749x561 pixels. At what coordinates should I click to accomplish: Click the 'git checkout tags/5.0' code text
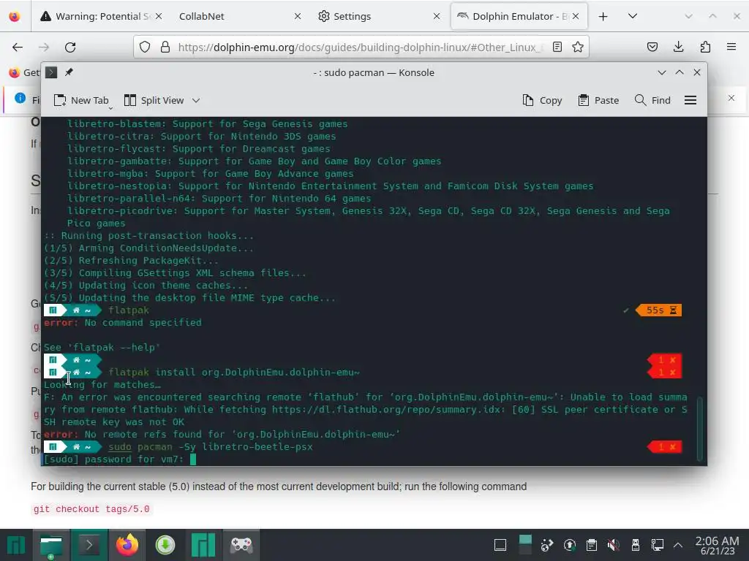91,509
